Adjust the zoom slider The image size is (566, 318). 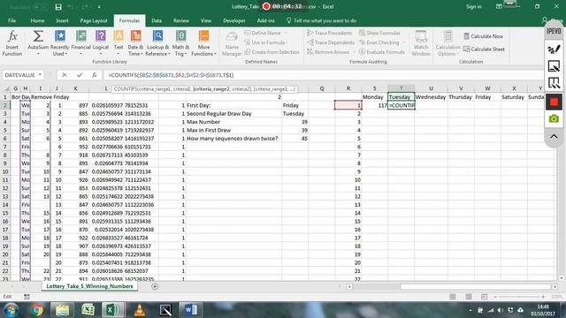coord(519,297)
